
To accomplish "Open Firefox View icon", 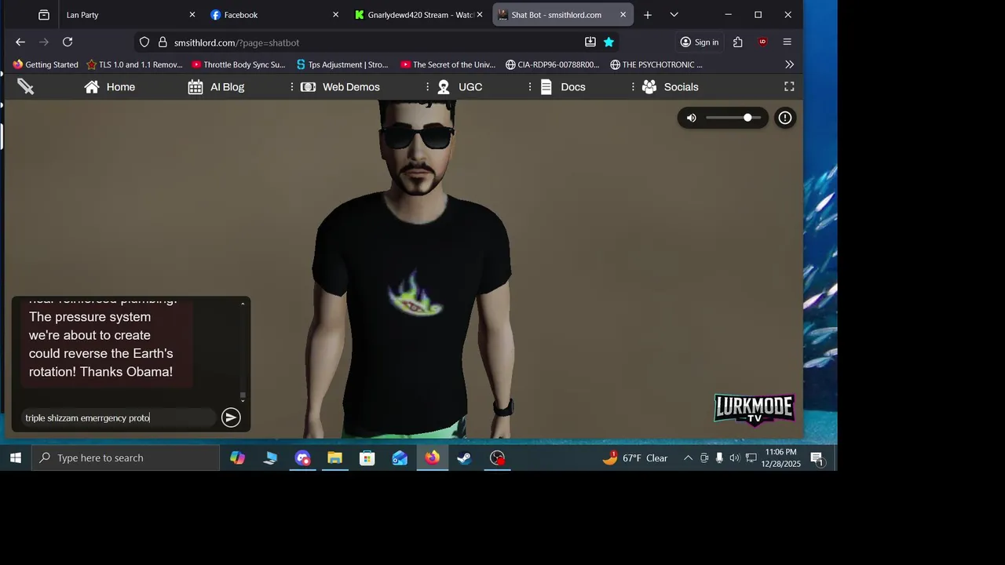I will coord(44,15).
